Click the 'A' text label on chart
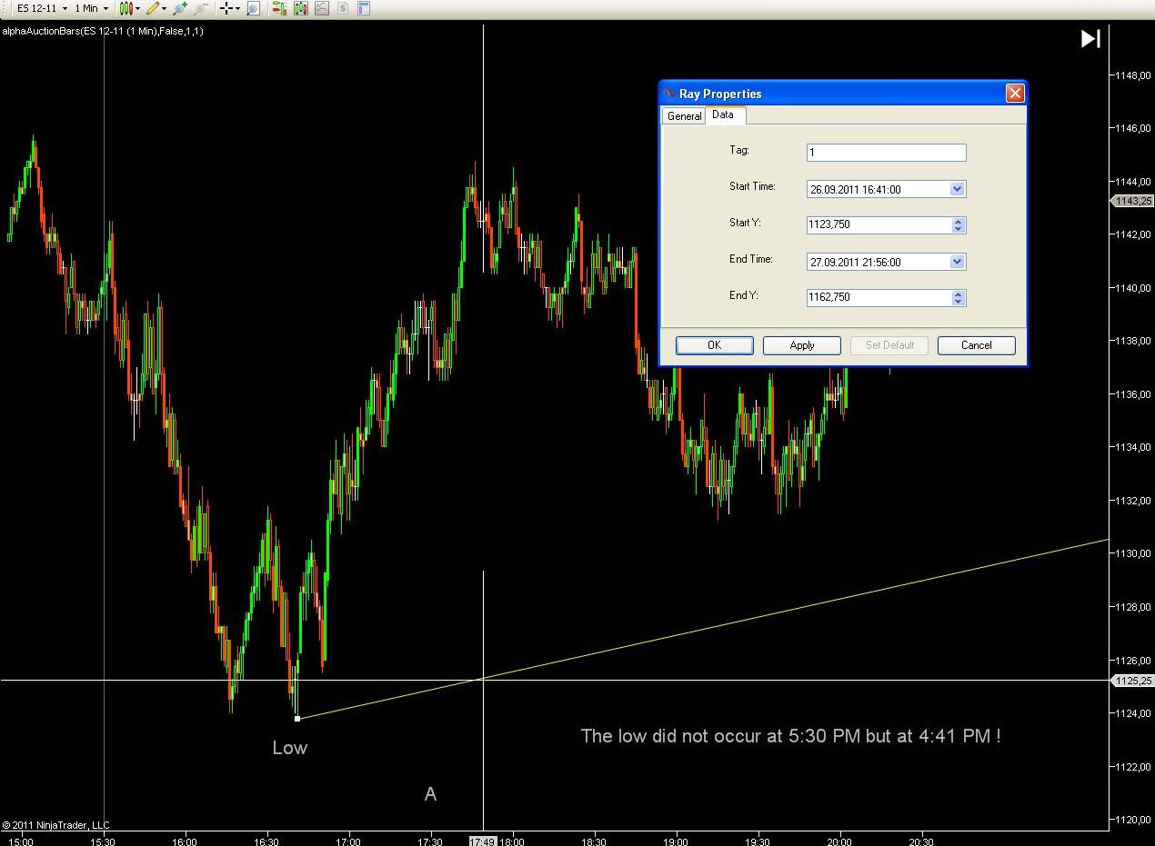This screenshot has height=846, width=1155. click(x=430, y=794)
